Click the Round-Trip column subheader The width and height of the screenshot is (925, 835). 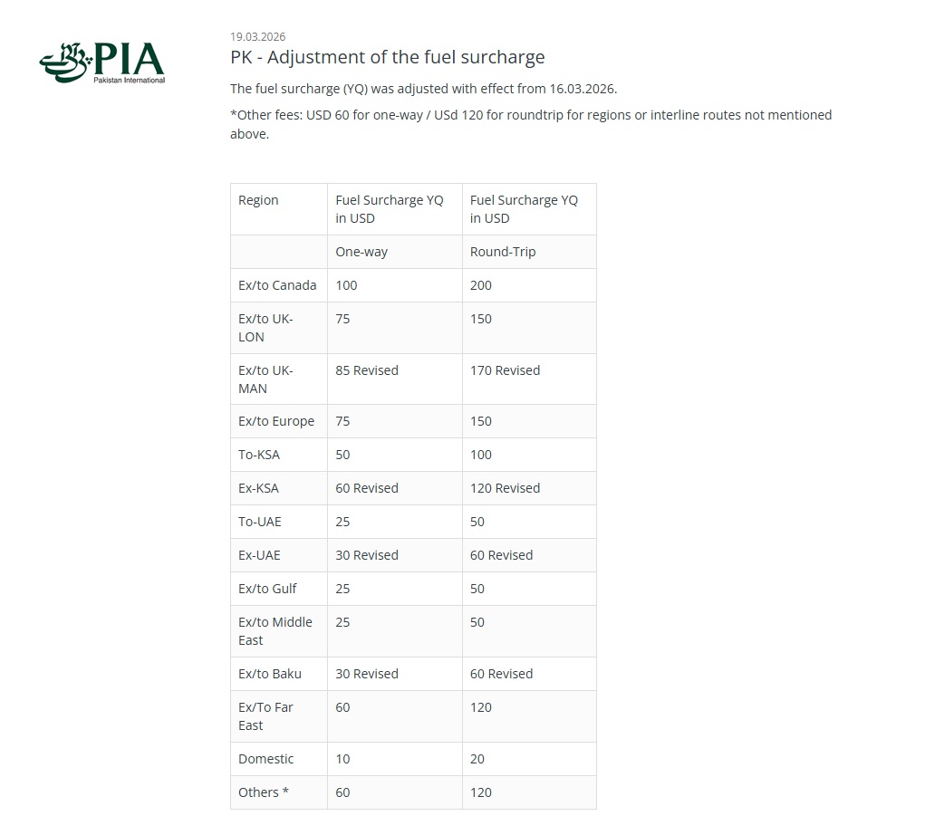(503, 252)
